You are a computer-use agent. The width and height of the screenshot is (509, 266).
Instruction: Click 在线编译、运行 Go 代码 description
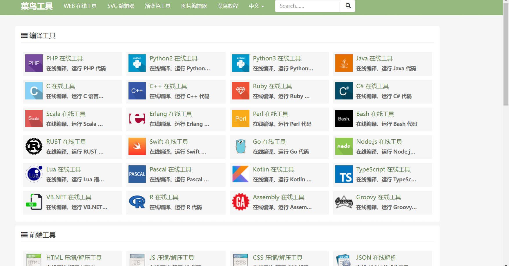(x=281, y=152)
